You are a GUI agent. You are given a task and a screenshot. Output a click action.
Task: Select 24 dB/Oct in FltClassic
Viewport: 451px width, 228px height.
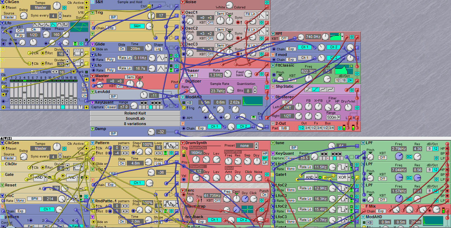click(x=350, y=80)
